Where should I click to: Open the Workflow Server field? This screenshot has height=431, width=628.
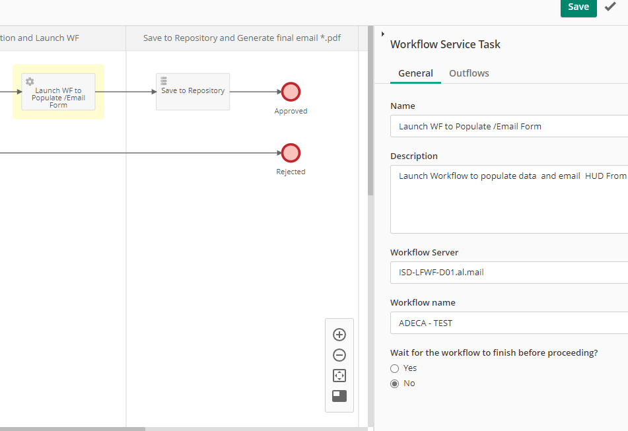coord(508,272)
